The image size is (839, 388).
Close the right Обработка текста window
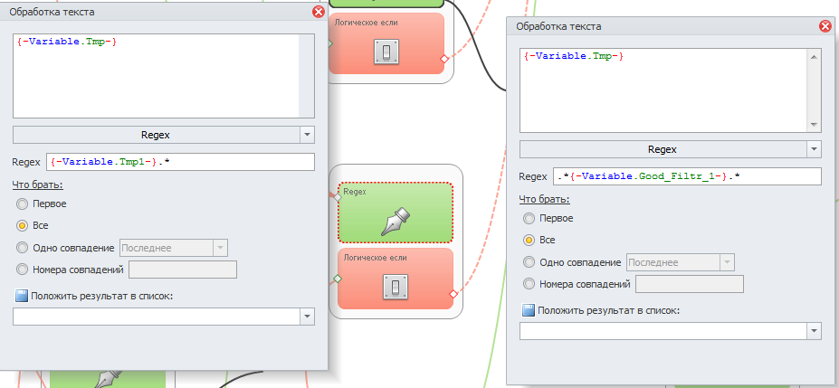pyautogui.click(x=825, y=25)
